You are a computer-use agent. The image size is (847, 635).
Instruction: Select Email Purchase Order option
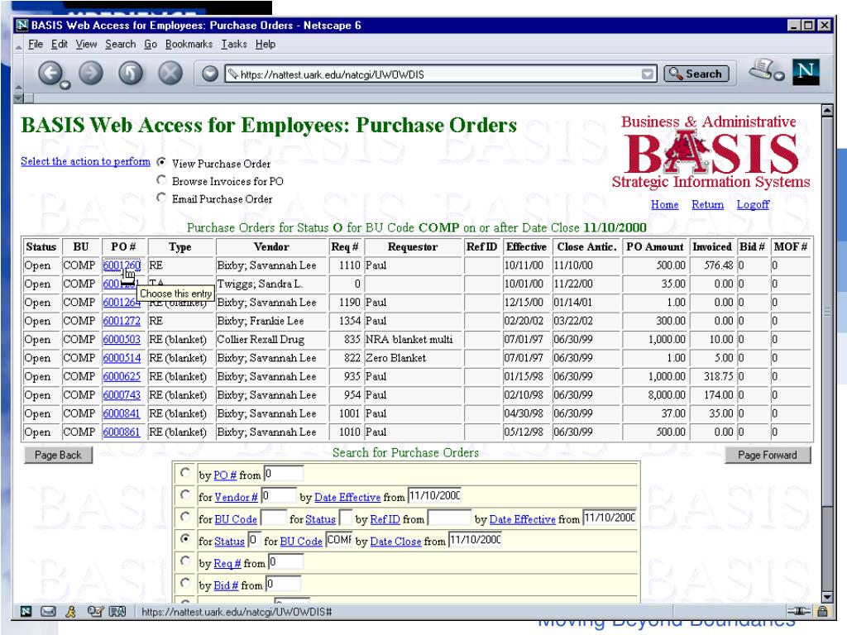pyautogui.click(x=161, y=198)
